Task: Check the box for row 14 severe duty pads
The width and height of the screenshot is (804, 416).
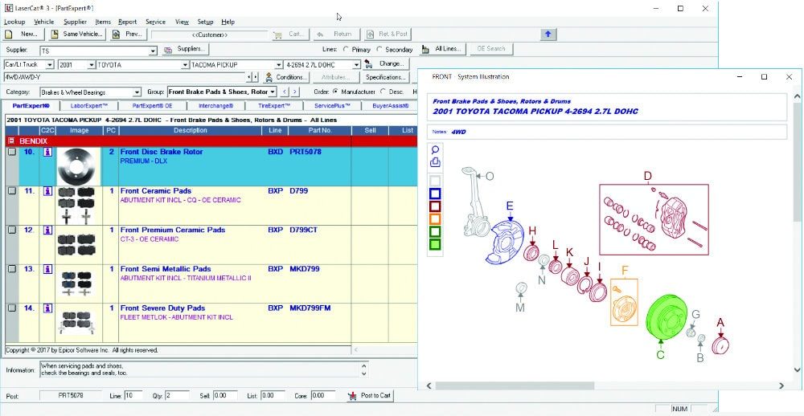Action: point(12,308)
